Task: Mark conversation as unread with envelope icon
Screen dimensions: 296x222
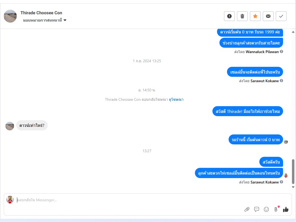Action: pyautogui.click(x=268, y=16)
